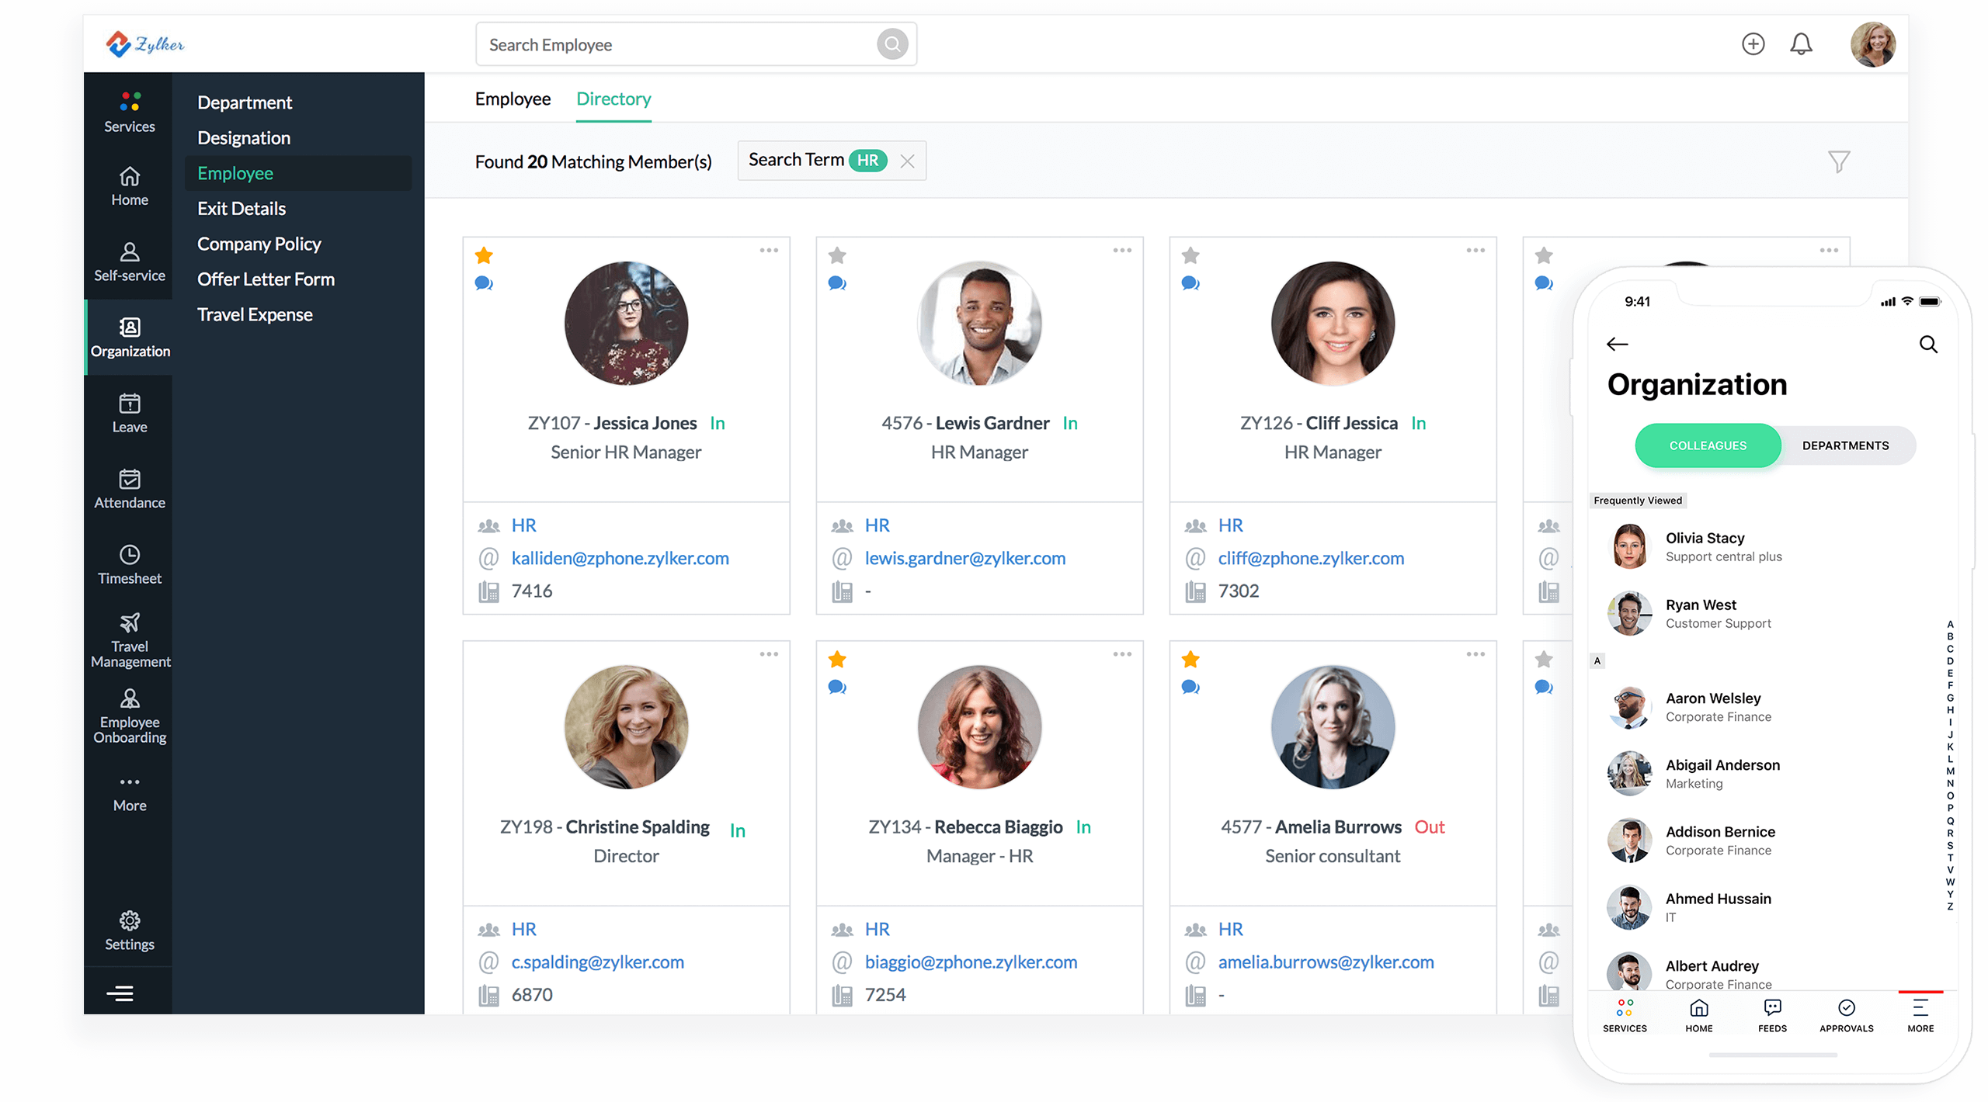Click Department menu item in sidebar
This screenshot has width=1988, height=1102.
tap(245, 100)
